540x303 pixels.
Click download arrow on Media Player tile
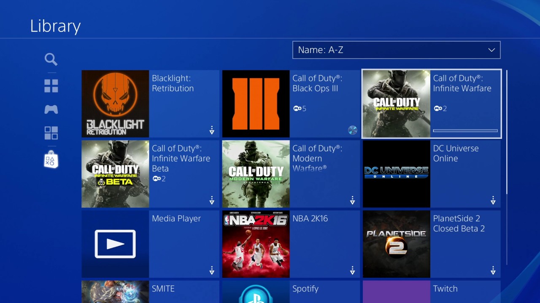point(212,271)
